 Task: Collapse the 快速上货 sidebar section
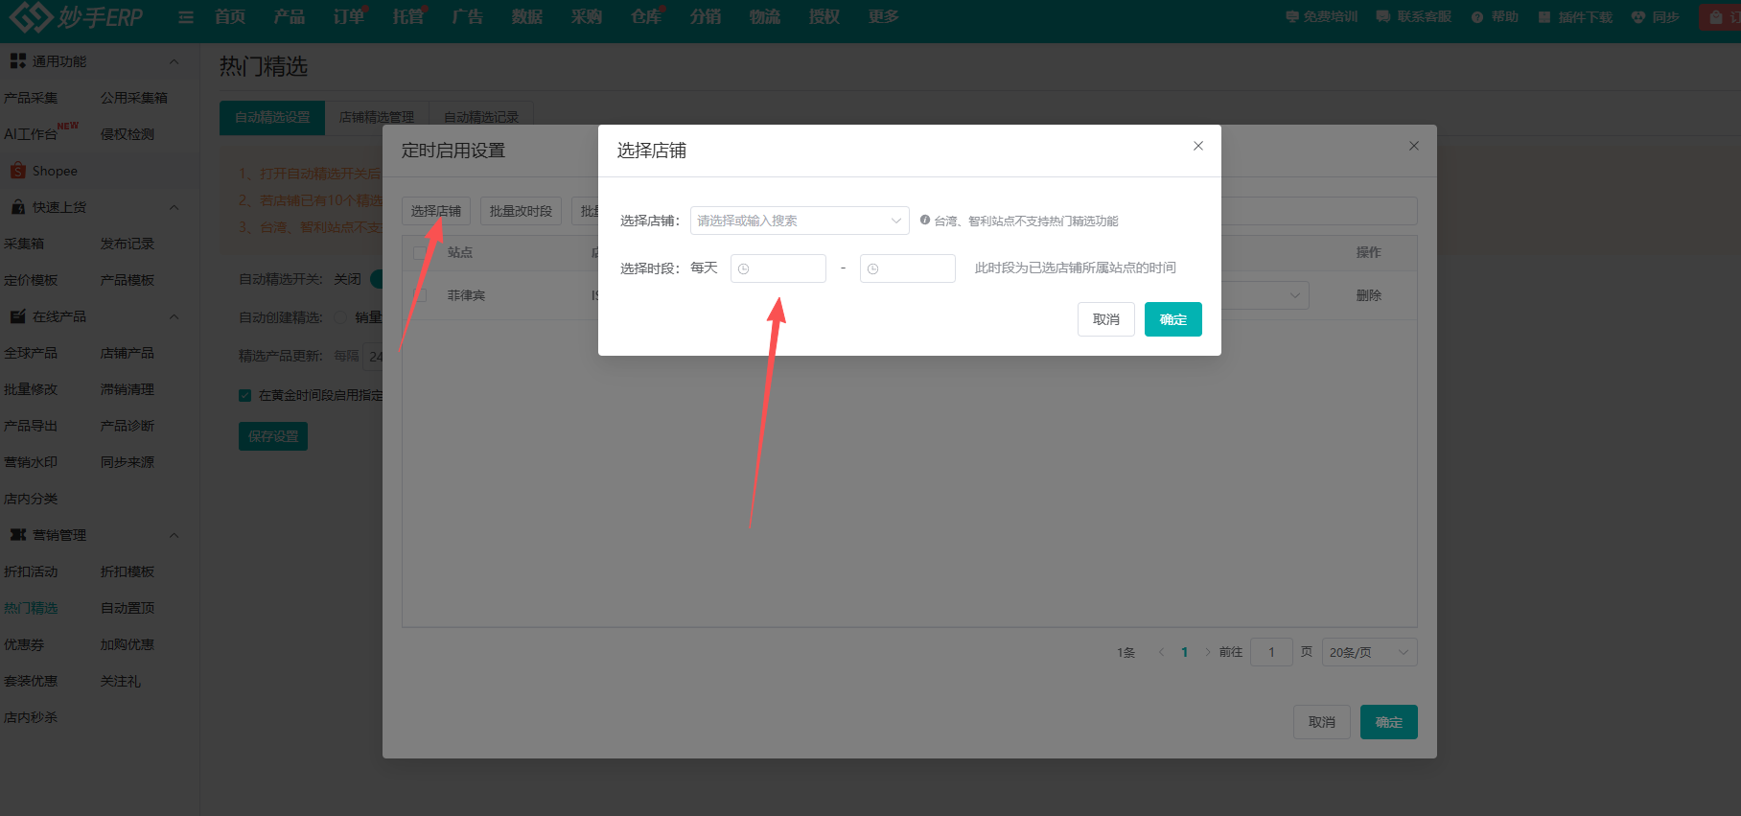pyautogui.click(x=174, y=207)
